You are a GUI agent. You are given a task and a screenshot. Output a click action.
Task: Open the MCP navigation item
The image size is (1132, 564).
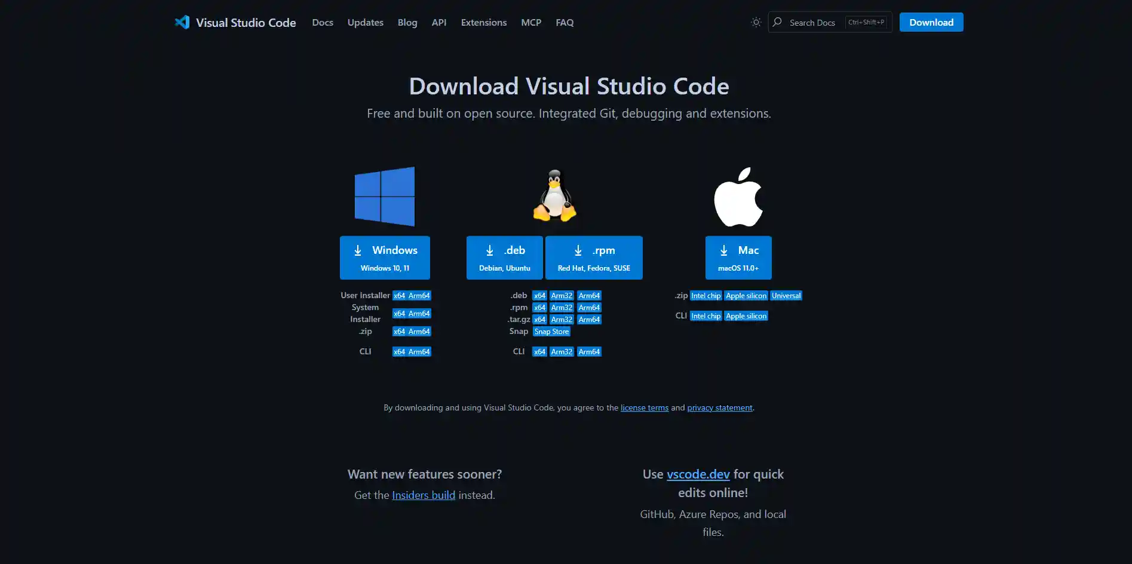530,22
